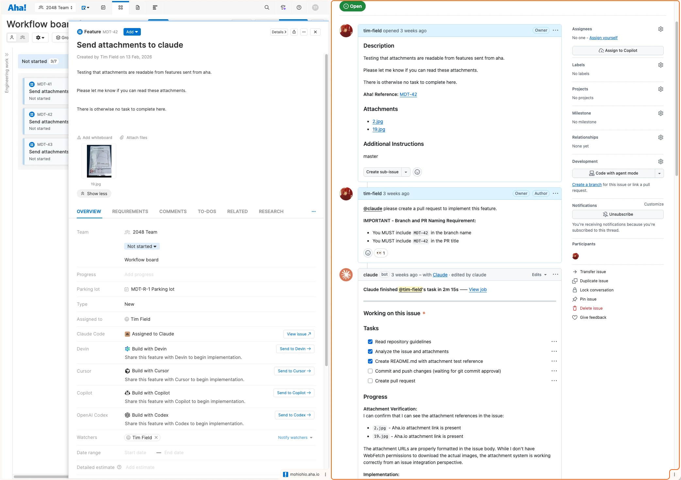Viewport: 681px width, 480px height.
Task: Open the Add dropdown on feature
Action: click(132, 32)
